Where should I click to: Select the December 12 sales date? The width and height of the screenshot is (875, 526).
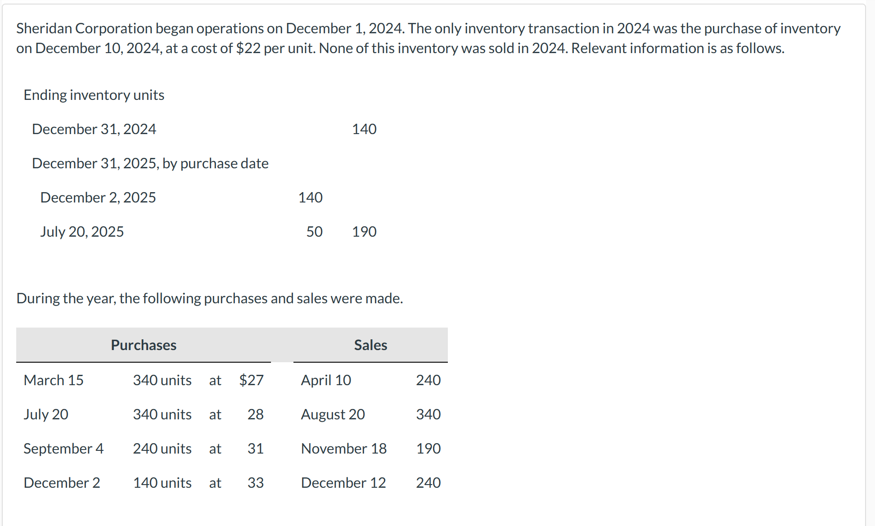[343, 483]
